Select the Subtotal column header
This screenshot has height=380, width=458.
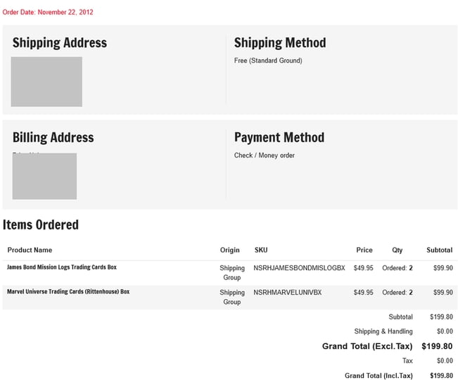[439, 250]
